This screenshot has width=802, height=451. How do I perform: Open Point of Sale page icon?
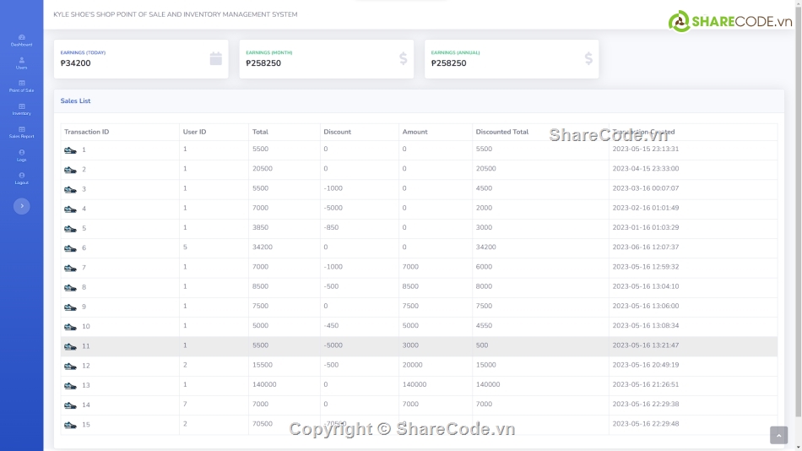click(x=21, y=84)
